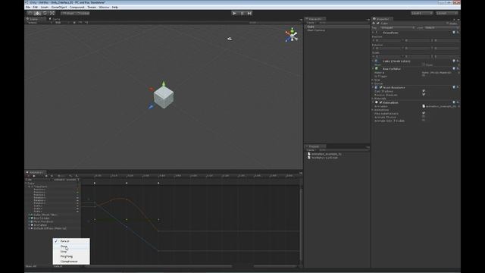Click the Animation window play button

click(34, 176)
